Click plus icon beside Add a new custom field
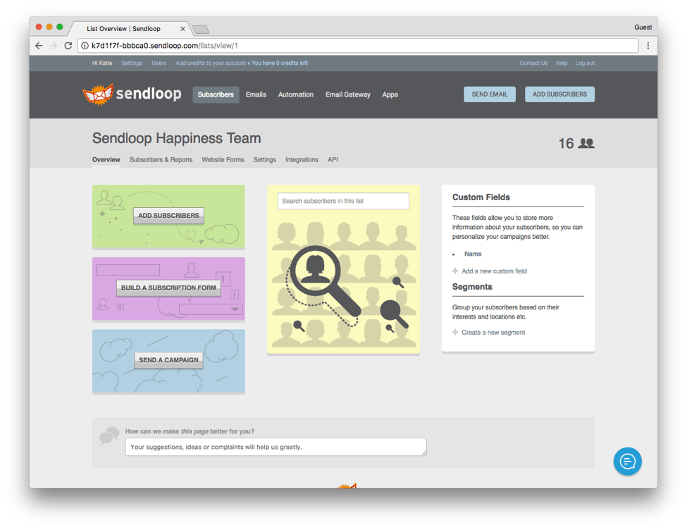This screenshot has width=687, height=530. 455,271
